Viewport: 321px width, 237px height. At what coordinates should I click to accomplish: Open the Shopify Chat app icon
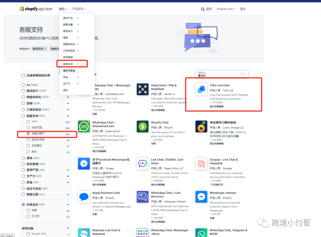pyautogui.click(x=143, y=127)
